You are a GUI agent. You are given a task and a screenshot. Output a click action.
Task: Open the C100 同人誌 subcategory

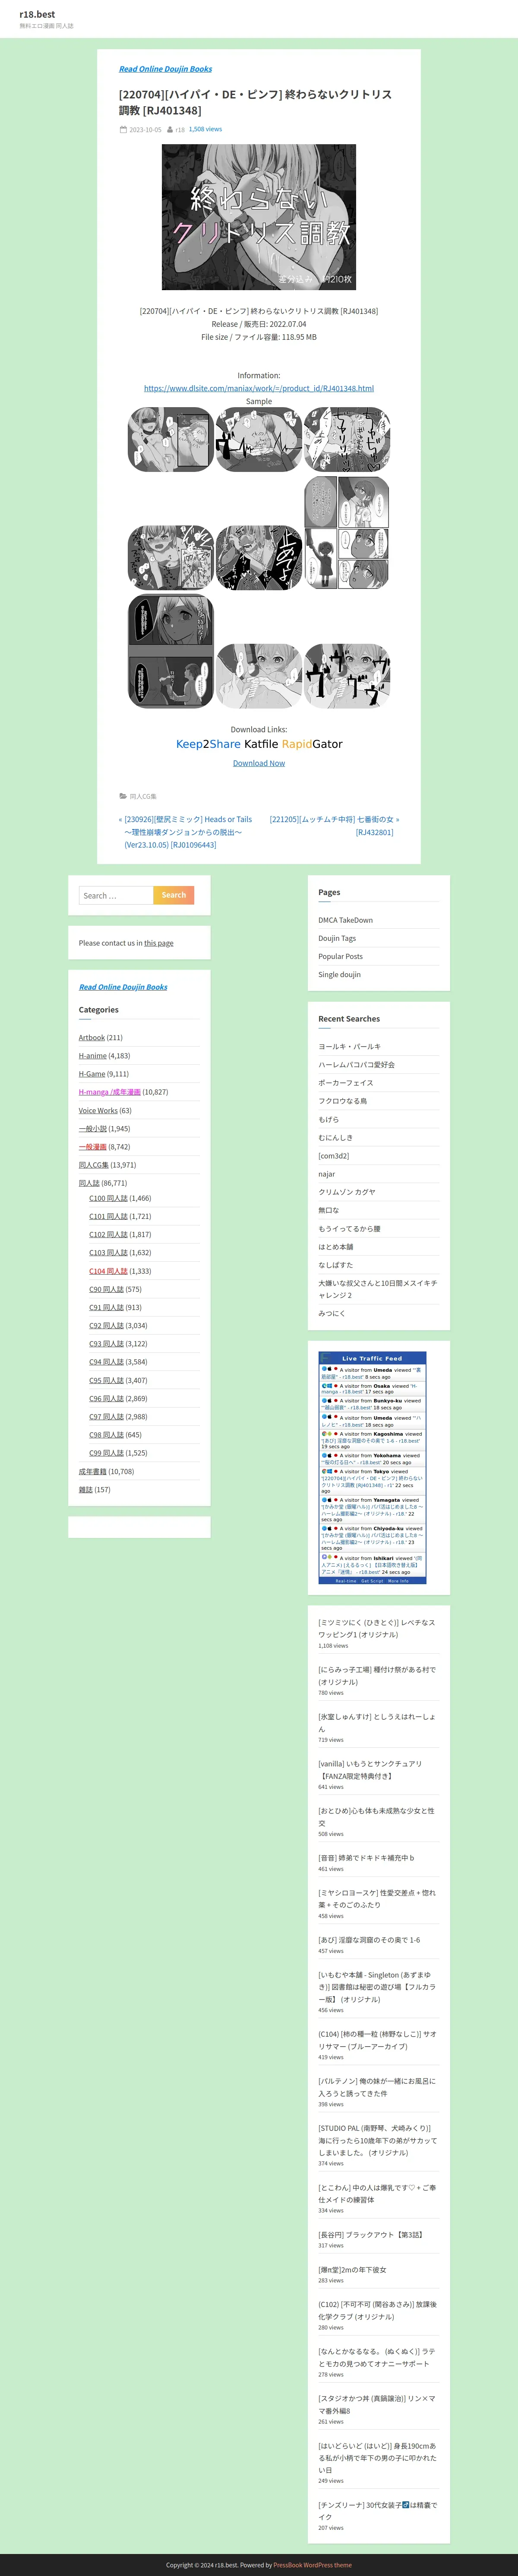coord(108,1198)
